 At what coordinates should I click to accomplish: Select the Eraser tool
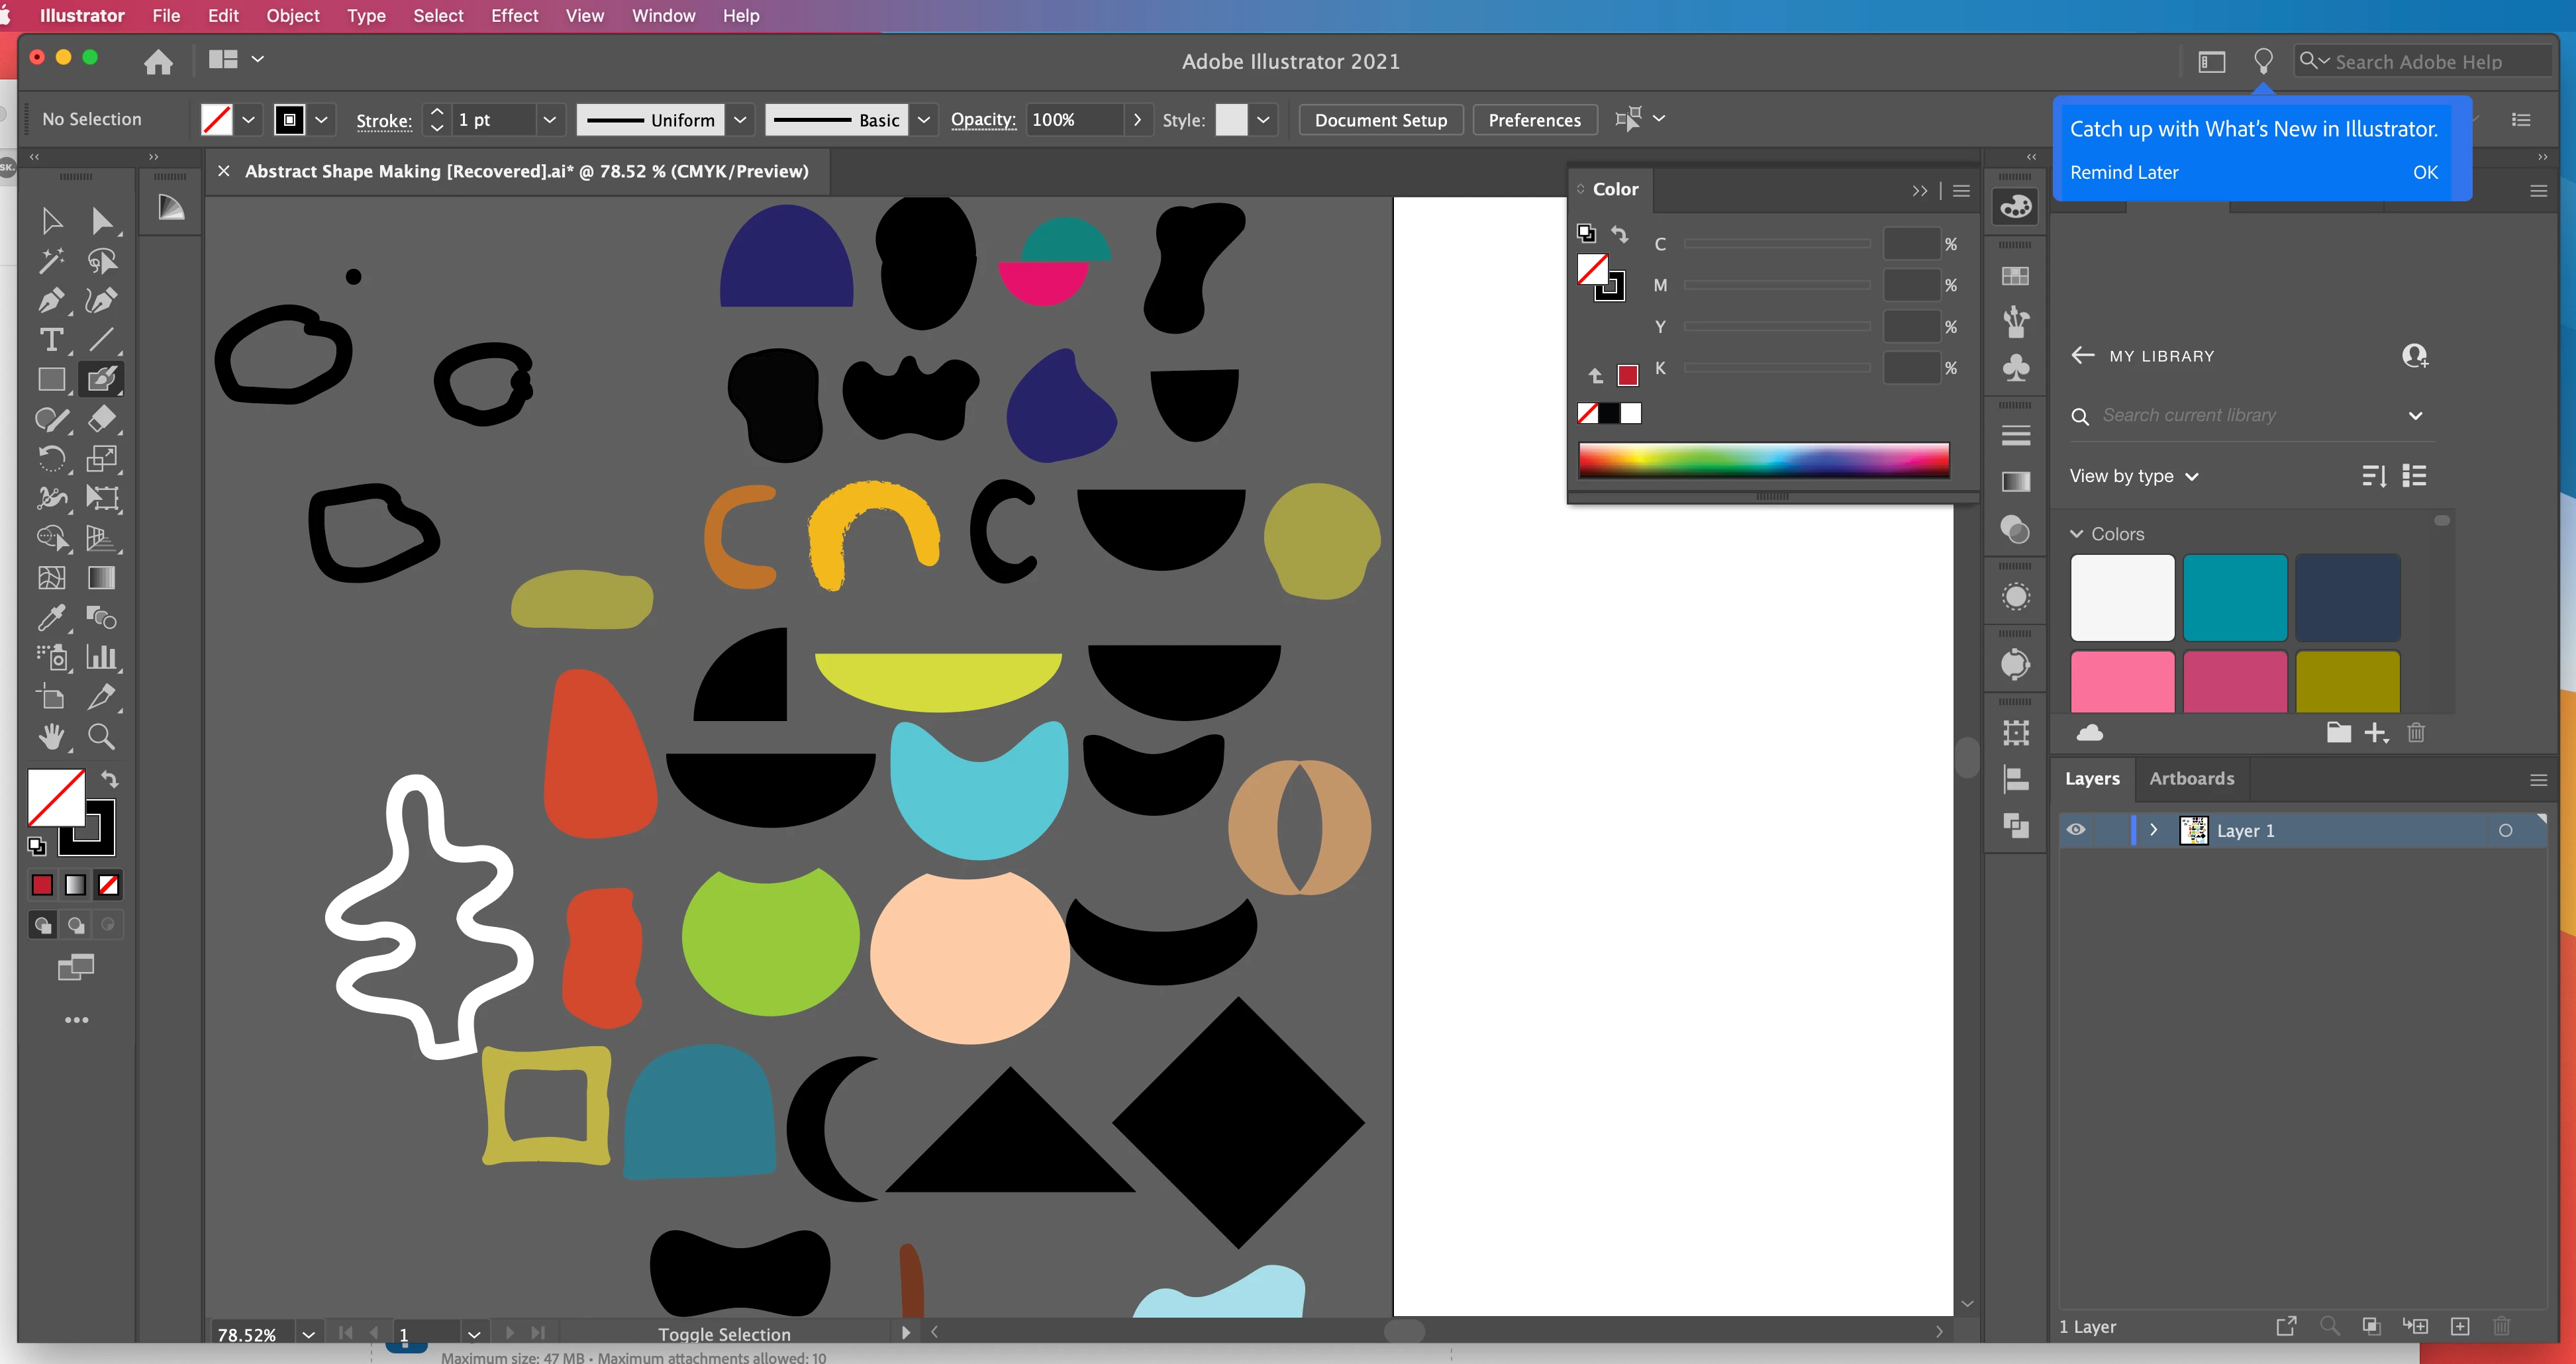coord(101,419)
